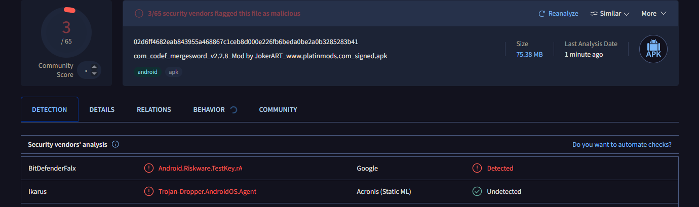Click the warning icon next to Trojan-Dropper.AndroidOS.Agent

(x=148, y=191)
